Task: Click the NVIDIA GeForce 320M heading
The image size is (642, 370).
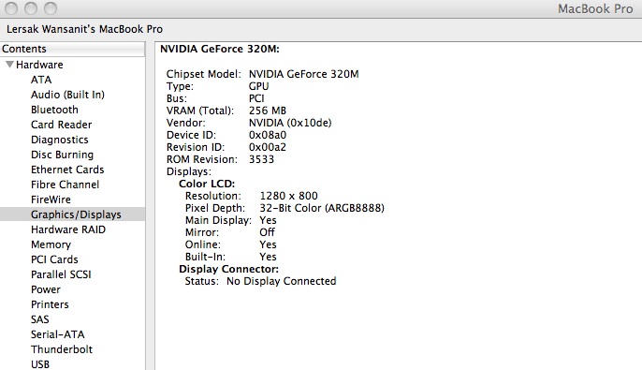Action: coord(219,49)
